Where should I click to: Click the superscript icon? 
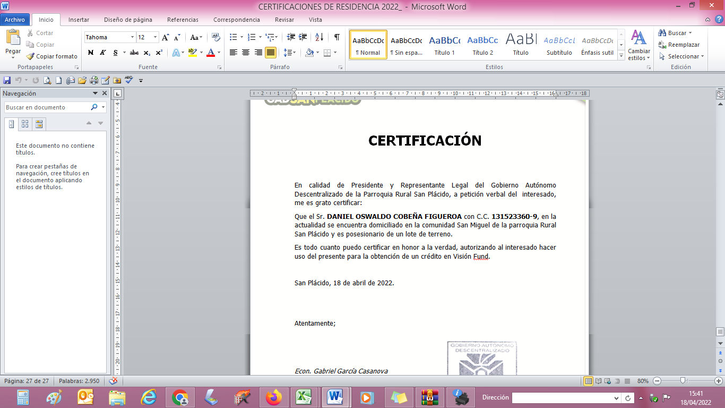[x=159, y=53]
